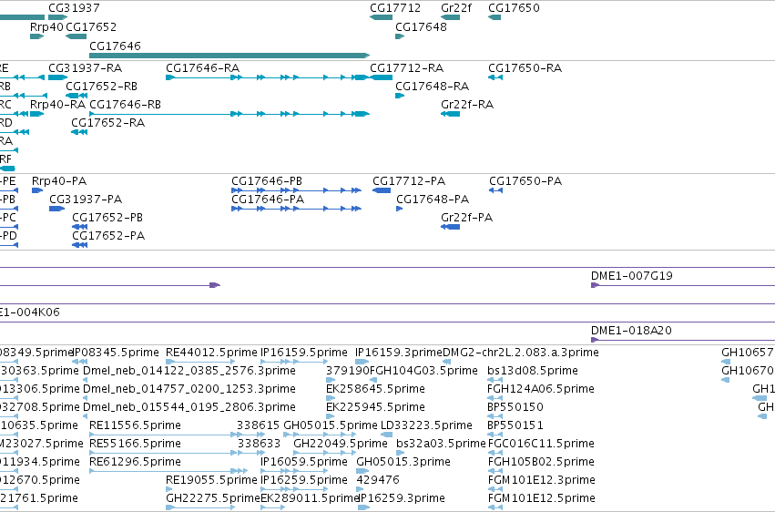Click the CG17648-RA transcript
Screen dimensions: 775x512
point(400,96)
